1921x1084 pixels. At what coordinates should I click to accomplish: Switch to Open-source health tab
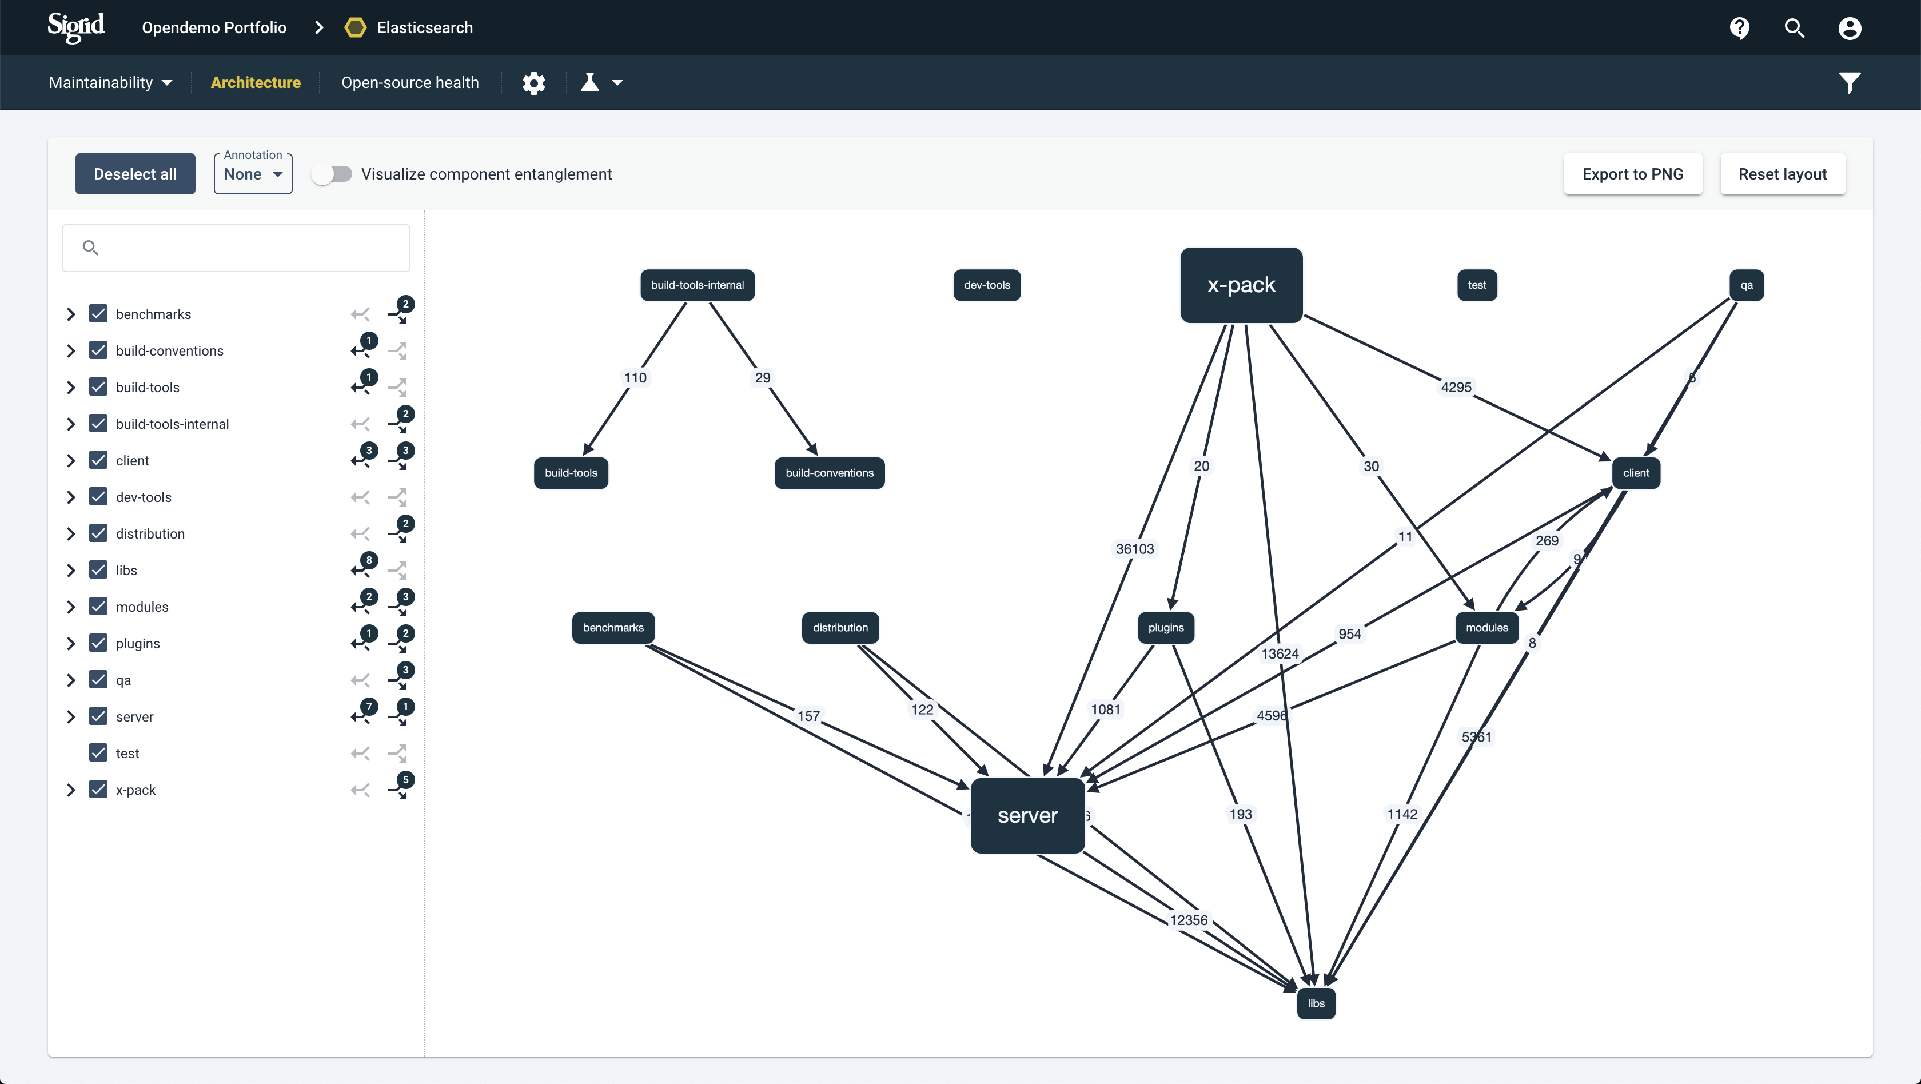(x=410, y=83)
